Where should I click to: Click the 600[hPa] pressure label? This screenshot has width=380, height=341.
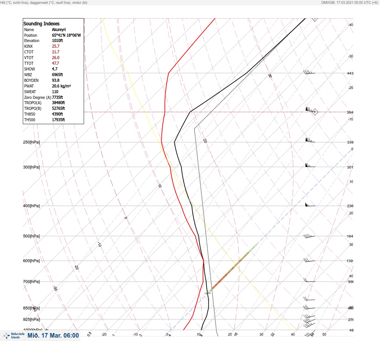click(x=31, y=261)
